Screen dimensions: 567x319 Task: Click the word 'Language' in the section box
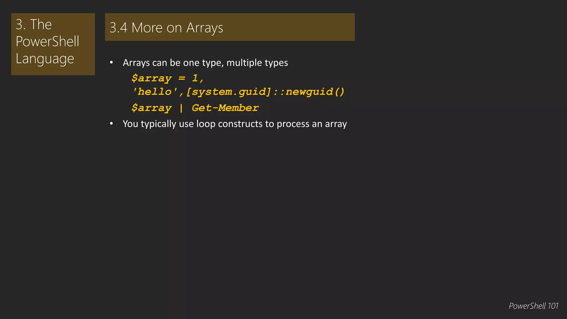(45, 59)
